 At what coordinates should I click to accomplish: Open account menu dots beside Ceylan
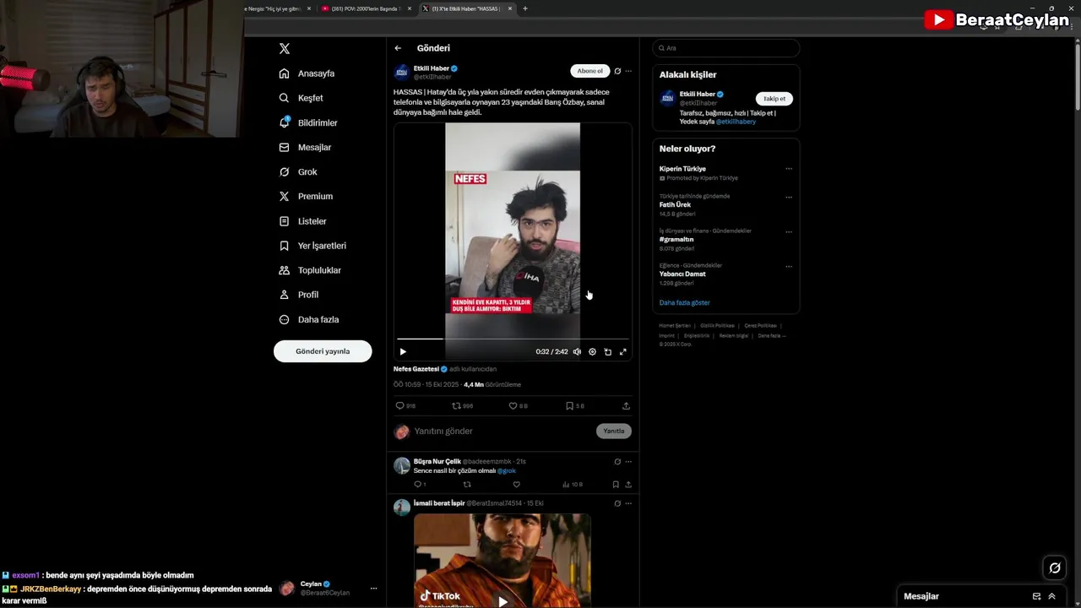(x=373, y=589)
